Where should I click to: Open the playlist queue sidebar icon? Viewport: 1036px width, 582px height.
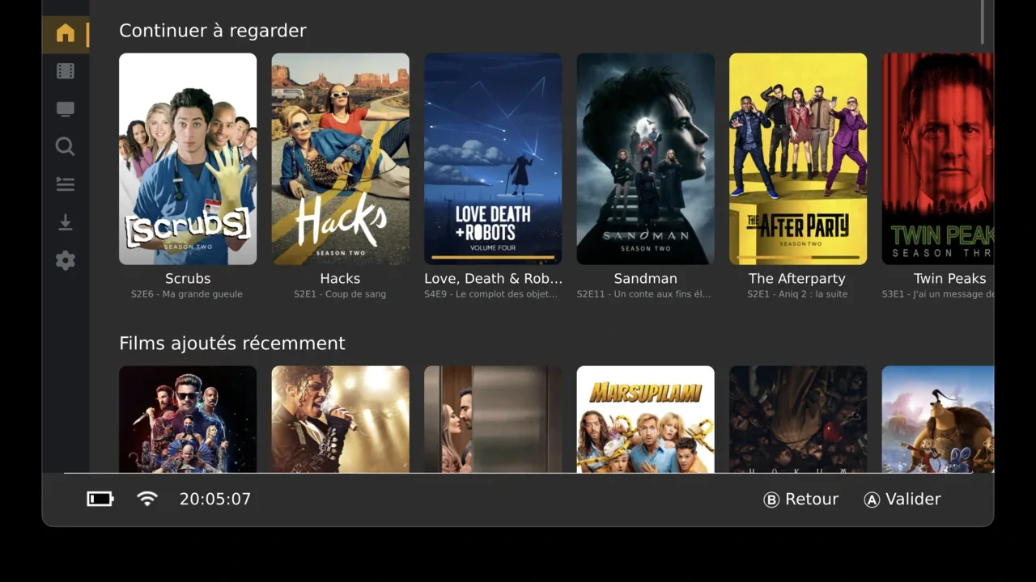[66, 184]
